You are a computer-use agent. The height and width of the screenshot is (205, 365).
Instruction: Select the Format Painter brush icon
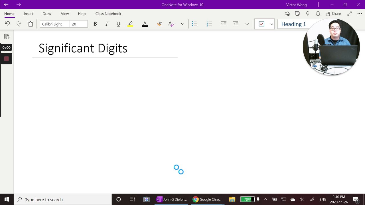pyautogui.click(x=159, y=24)
